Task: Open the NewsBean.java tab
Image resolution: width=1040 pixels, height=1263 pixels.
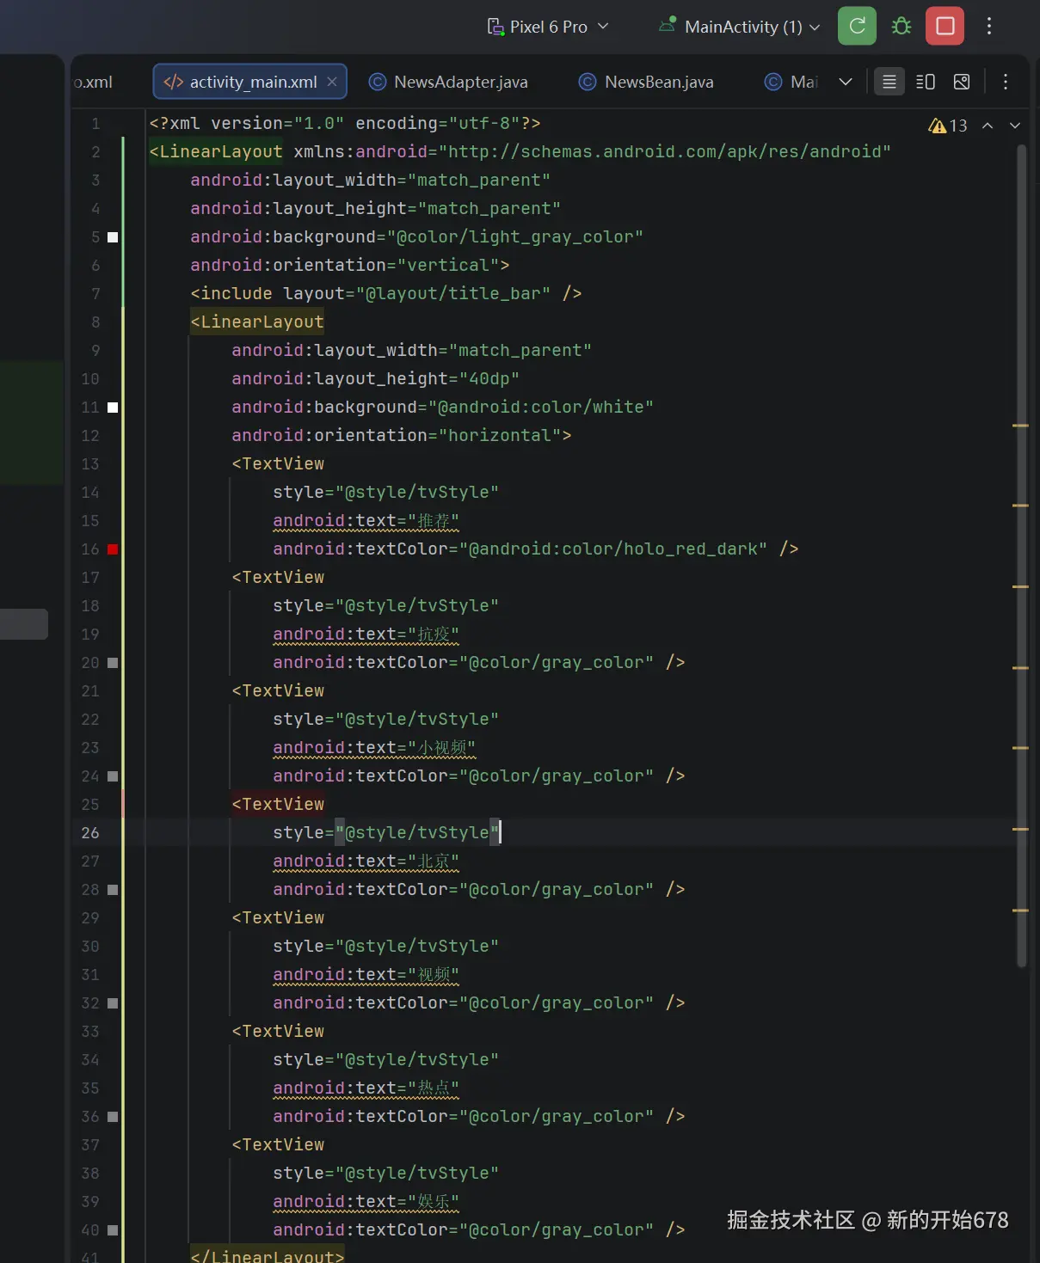Action: pyautogui.click(x=647, y=82)
